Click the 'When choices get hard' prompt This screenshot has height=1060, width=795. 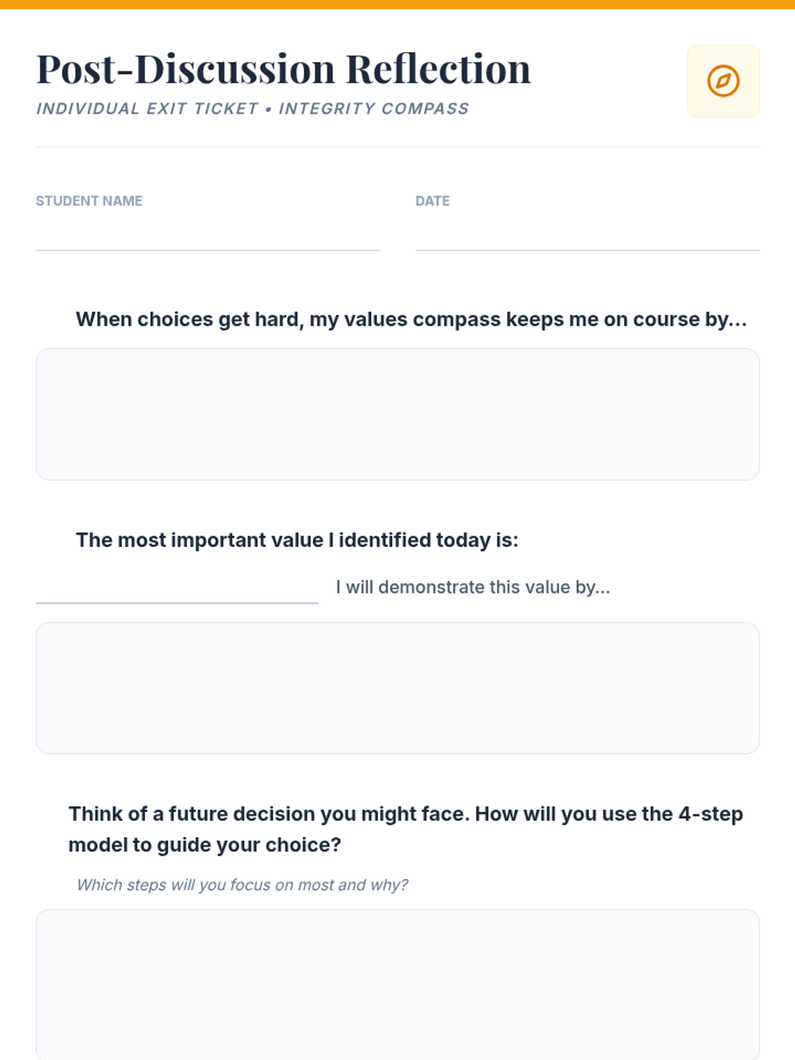411,319
